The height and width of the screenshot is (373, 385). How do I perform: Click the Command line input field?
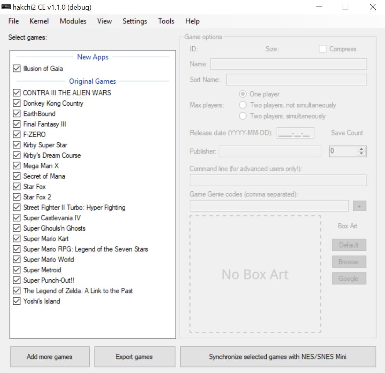(x=278, y=181)
